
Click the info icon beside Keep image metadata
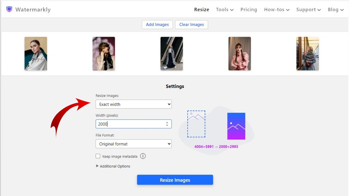[x=143, y=156]
